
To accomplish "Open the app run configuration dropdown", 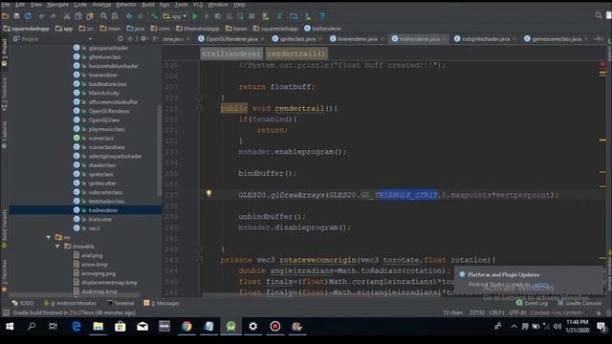I will click(x=175, y=16).
